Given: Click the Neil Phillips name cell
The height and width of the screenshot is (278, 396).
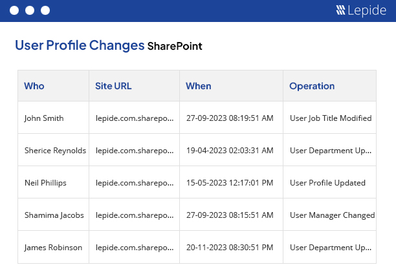Looking at the screenshot, I should [45, 183].
